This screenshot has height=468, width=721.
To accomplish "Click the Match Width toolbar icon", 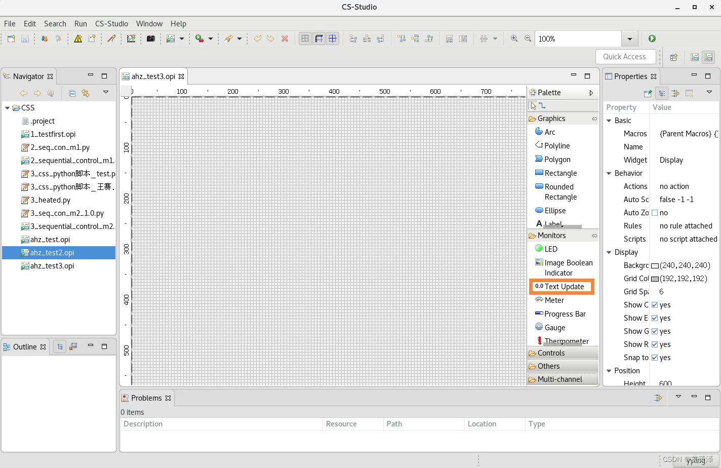I will [x=449, y=38].
